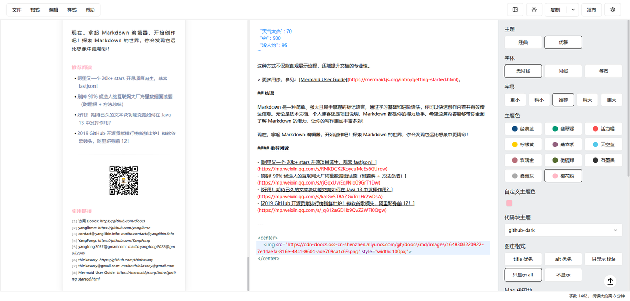Screen dimensions: 630x301
Task: Pick the 活力橘 theme color
Action: pos(604,128)
